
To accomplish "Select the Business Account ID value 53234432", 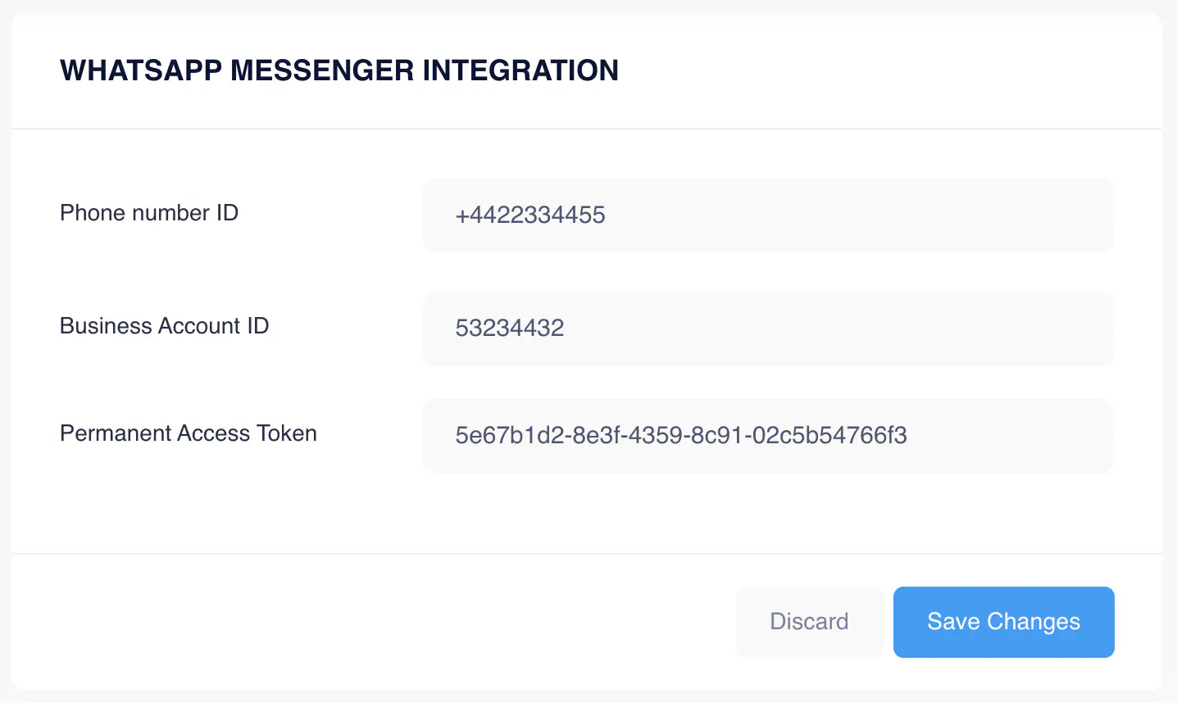I will [x=510, y=328].
